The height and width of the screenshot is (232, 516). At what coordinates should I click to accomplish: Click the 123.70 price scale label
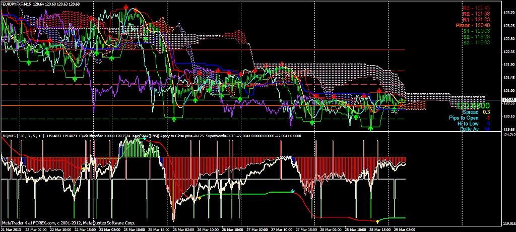(x=509, y=13)
